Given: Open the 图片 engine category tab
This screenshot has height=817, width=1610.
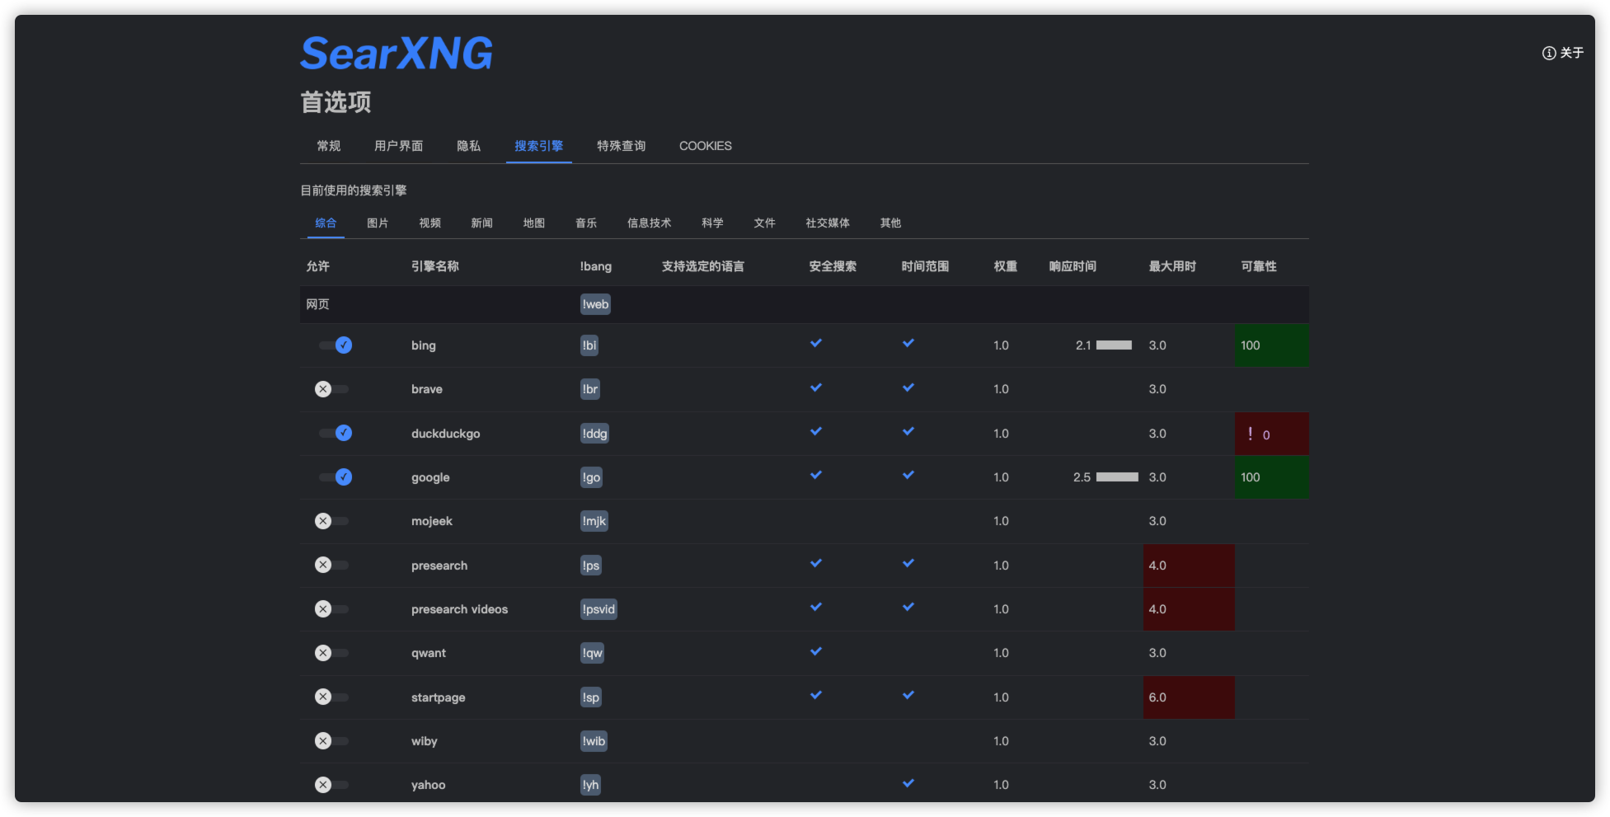Looking at the screenshot, I should pos(378,223).
